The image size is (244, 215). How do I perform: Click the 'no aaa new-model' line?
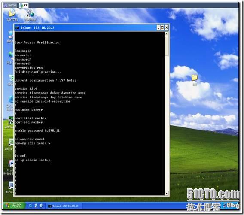click(29, 139)
